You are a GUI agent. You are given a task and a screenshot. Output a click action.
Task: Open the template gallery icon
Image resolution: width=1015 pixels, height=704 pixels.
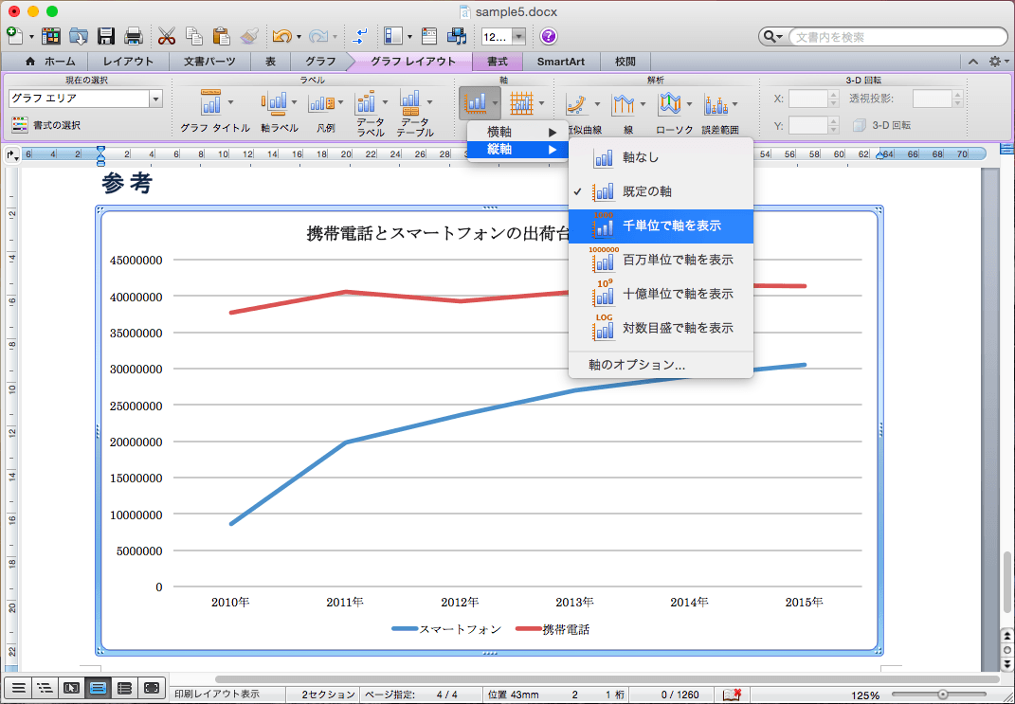(51, 36)
